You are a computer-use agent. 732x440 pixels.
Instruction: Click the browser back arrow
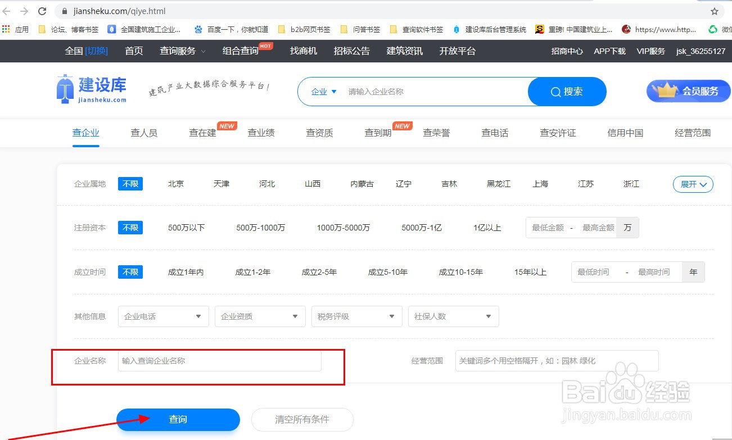point(7,11)
